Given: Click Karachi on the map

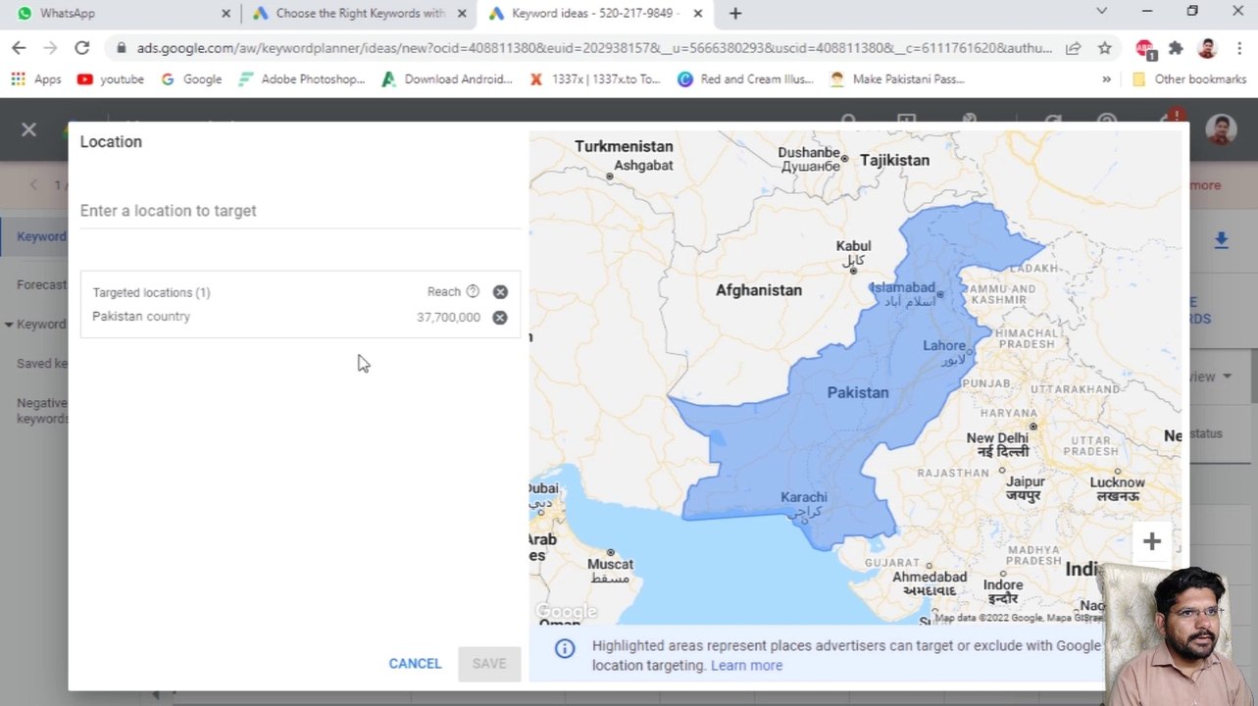Looking at the screenshot, I should pos(804,498).
